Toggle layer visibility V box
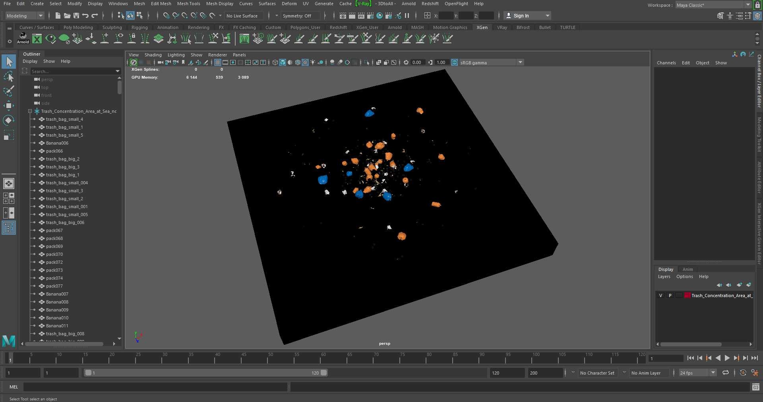 660,296
